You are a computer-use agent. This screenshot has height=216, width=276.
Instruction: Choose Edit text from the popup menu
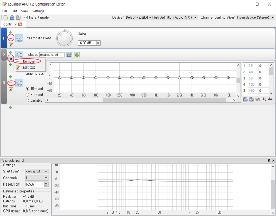pyautogui.click(x=30, y=67)
